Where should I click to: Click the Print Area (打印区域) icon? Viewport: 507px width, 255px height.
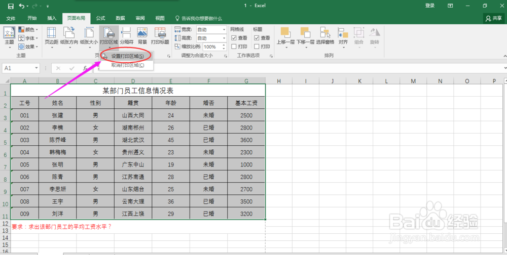109,38
